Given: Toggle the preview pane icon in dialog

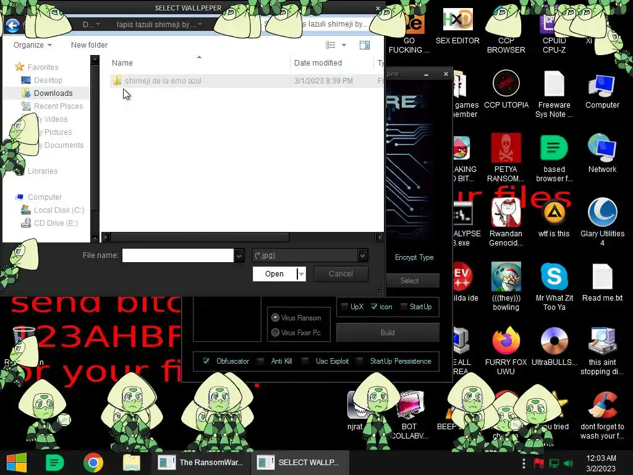Looking at the screenshot, I should pos(365,45).
